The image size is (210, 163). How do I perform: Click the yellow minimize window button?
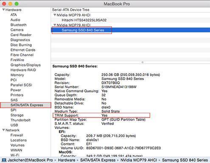[10, 4]
